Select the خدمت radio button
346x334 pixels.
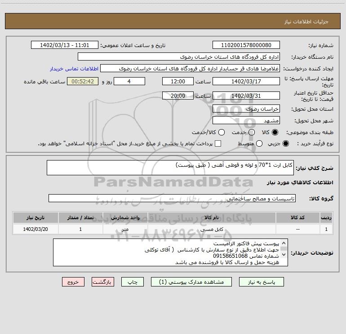(252, 132)
